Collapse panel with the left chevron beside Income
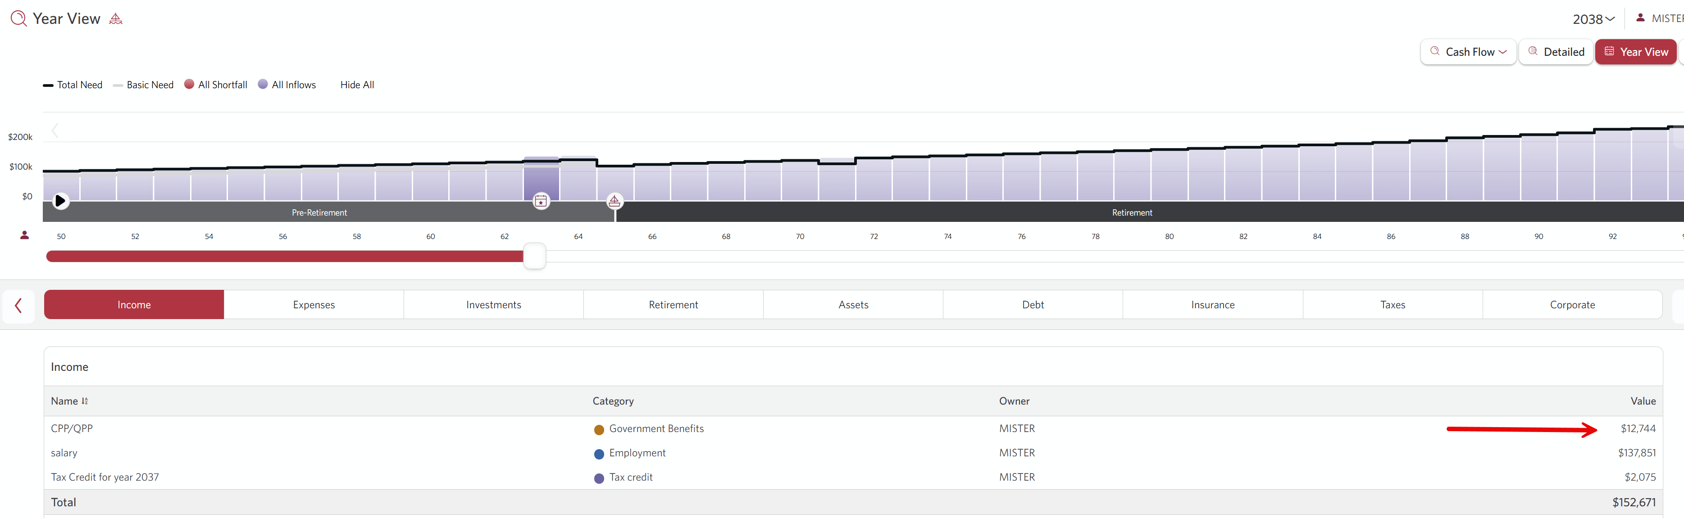The image size is (1684, 518). (18, 305)
